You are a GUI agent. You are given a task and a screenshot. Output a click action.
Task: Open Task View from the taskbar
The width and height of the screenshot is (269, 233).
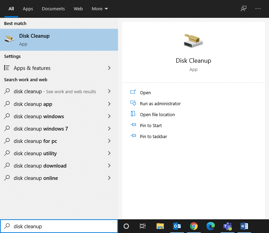(143, 226)
